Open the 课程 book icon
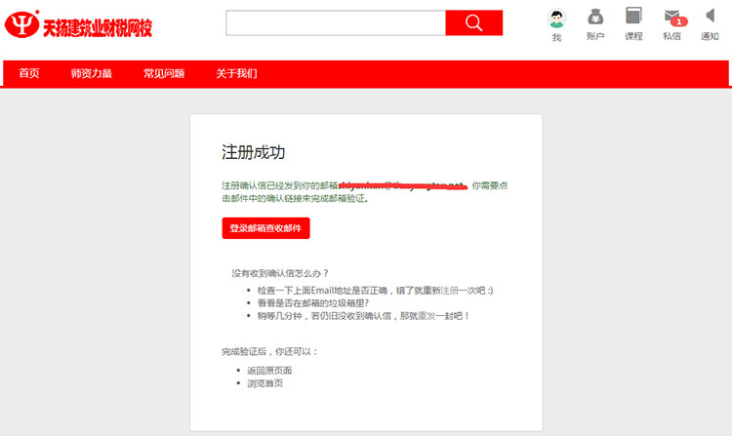Image resolution: width=732 pixels, height=436 pixels. click(633, 17)
